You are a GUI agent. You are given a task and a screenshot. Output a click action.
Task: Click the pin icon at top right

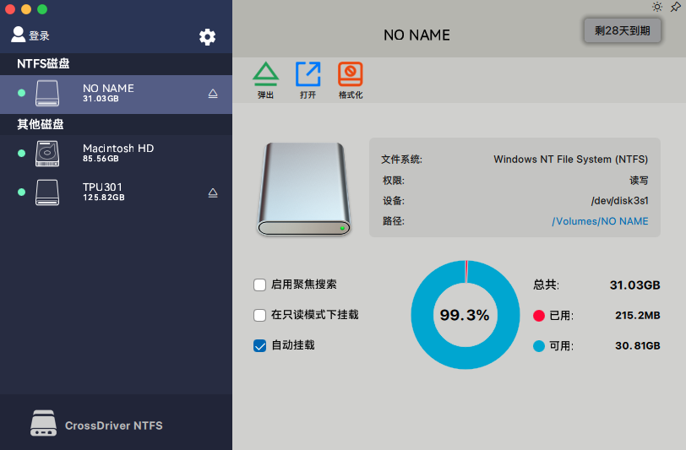click(675, 7)
